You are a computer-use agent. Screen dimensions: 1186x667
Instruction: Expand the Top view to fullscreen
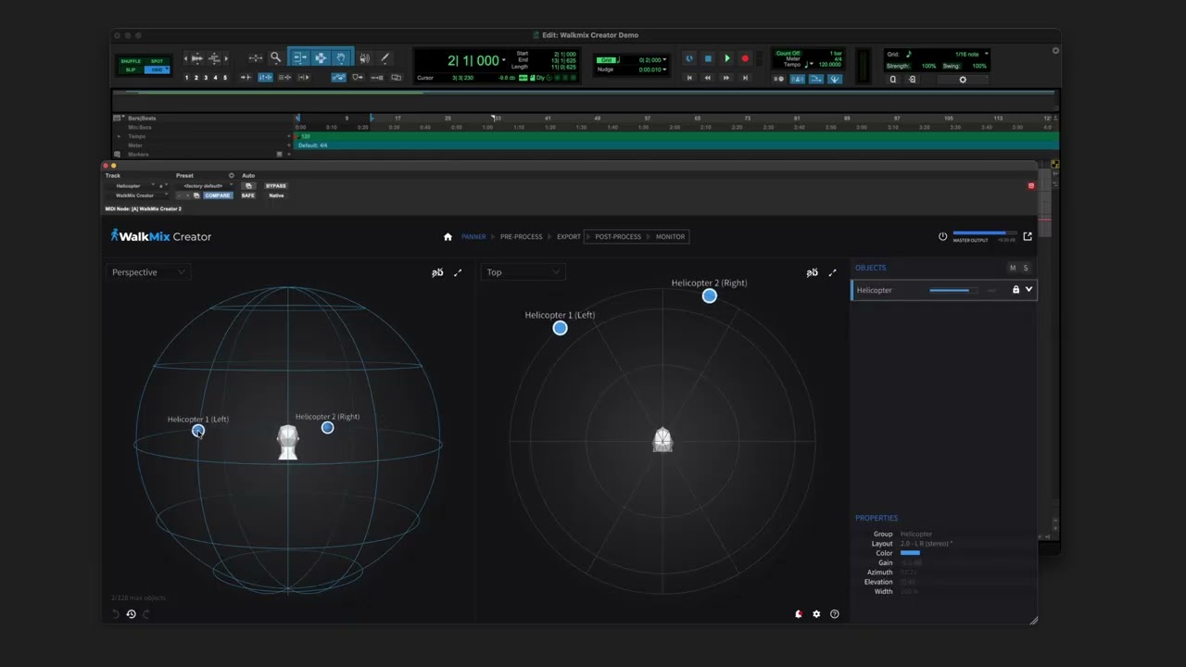(x=832, y=272)
